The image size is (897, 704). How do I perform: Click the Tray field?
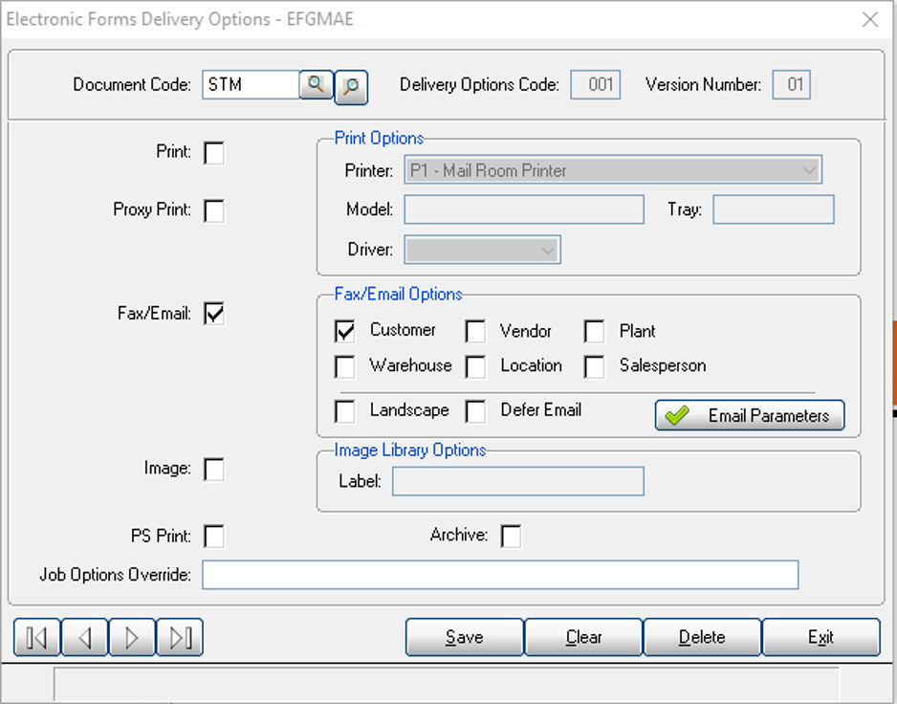coord(774,210)
